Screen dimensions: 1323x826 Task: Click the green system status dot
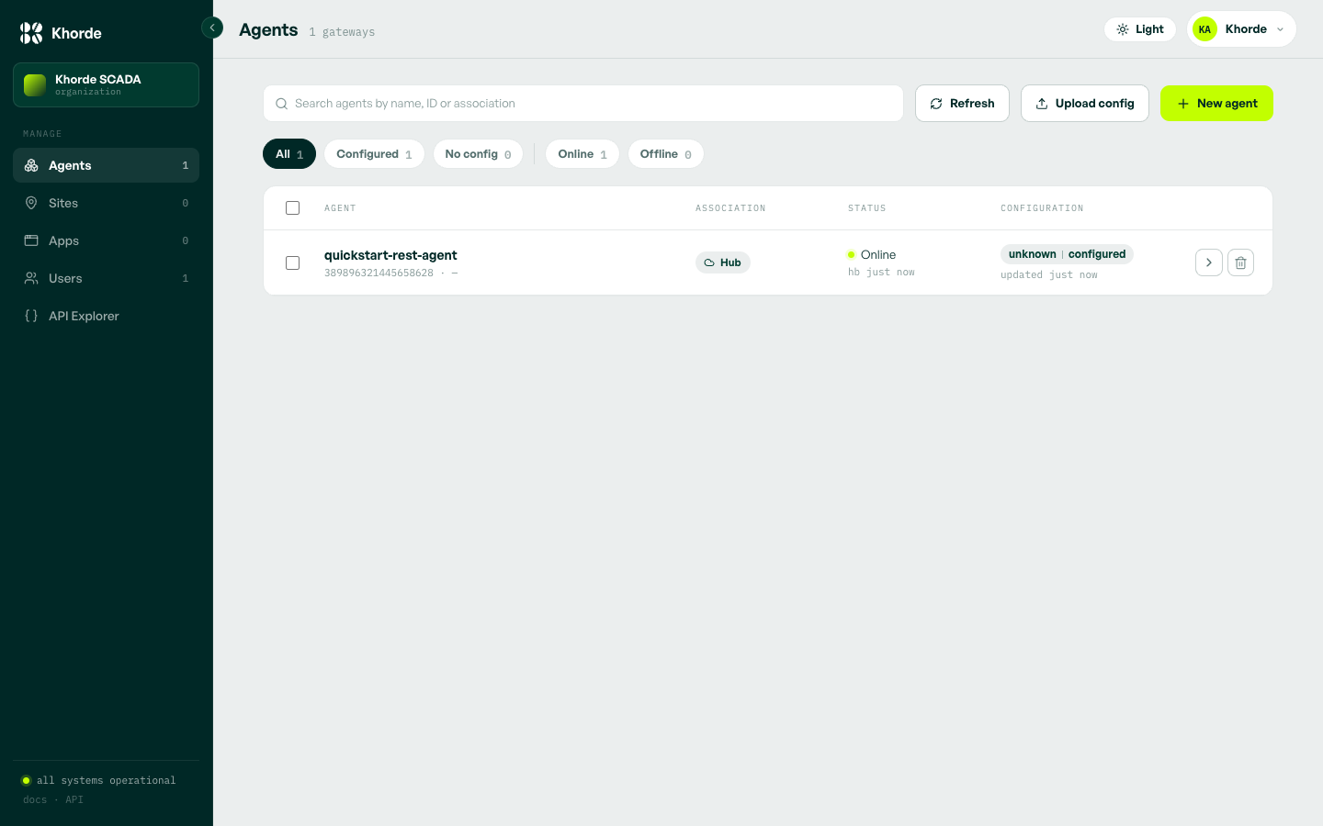[x=26, y=780]
